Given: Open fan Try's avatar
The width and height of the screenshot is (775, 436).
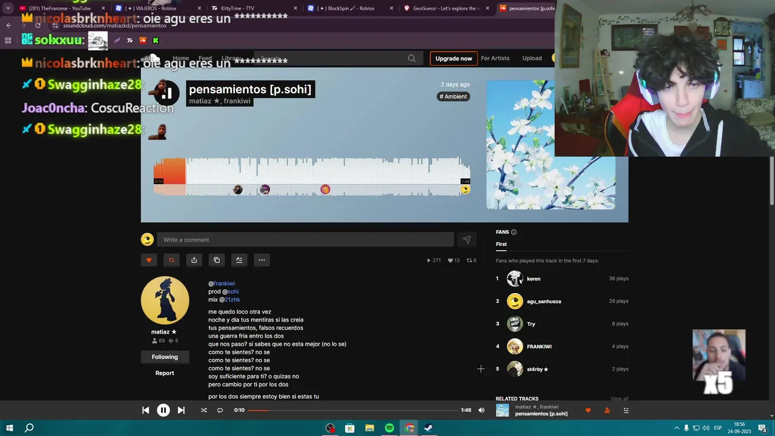Looking at the screenshot, I should point(515,324).
